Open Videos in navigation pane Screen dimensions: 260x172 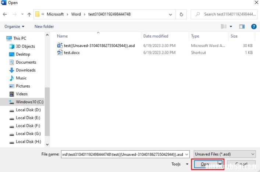[x=22, y=94]
